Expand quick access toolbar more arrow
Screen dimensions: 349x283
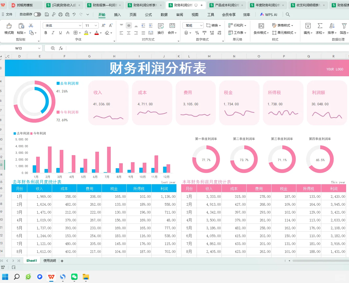coord(88,15)
